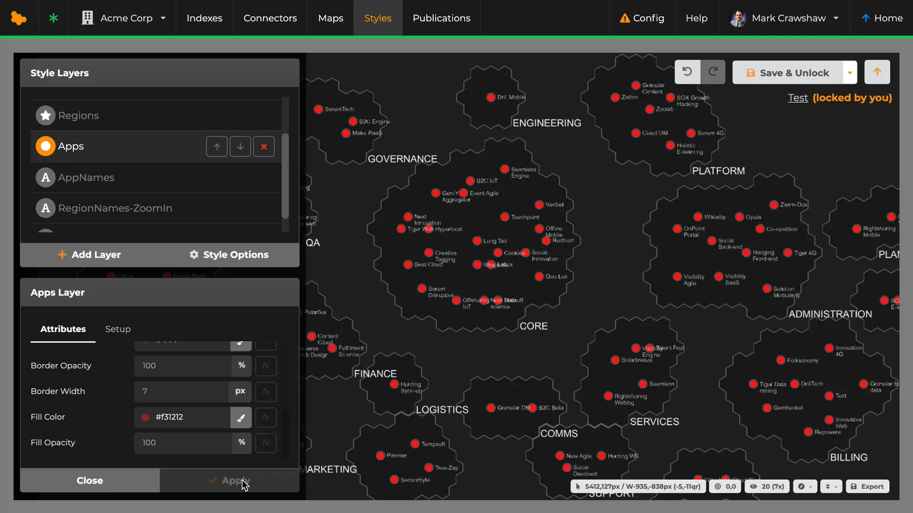The image size is (913, 513).
Task: Click the px unit of Border Width
Action: click(240, 391)
